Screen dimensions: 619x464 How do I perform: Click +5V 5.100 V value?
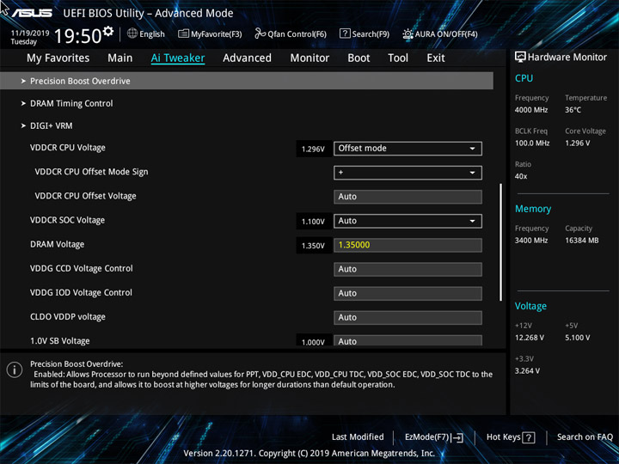coord(577,338)
